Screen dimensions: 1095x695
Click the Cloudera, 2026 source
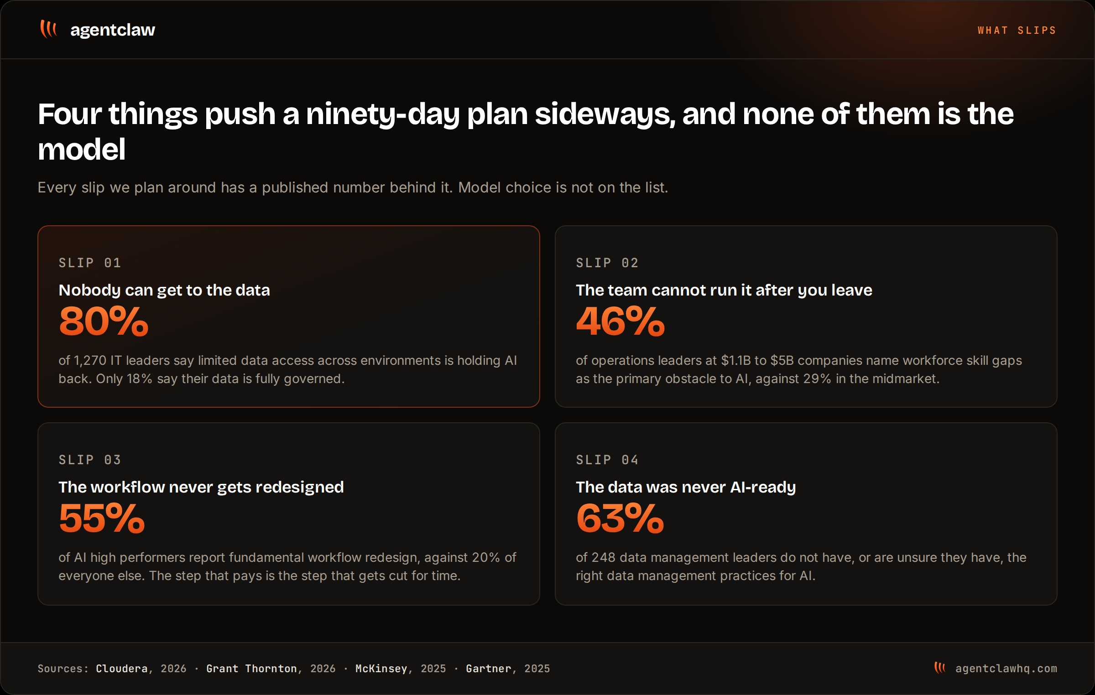[141, 669]
